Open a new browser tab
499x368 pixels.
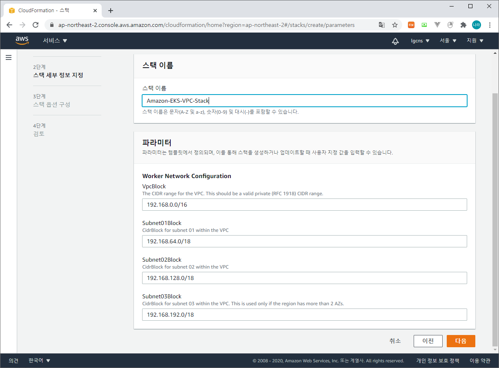tap(110, 11)
